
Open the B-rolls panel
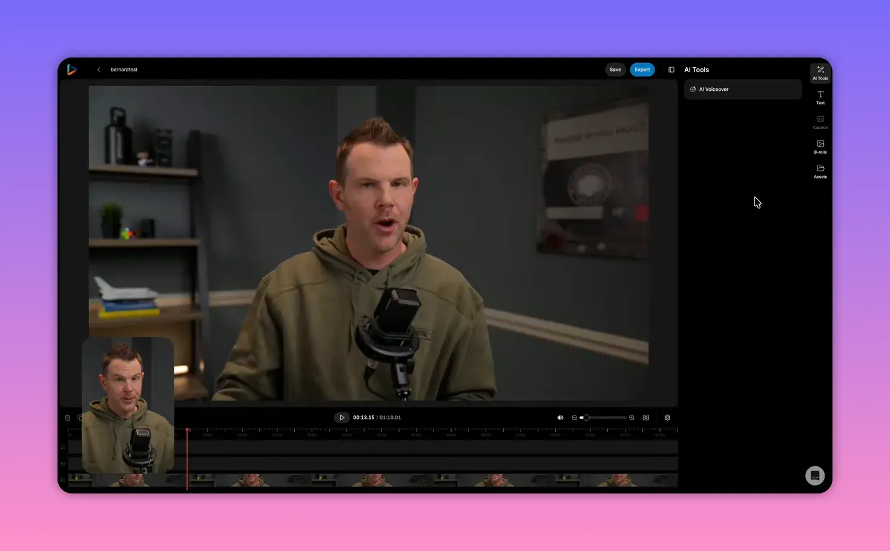820,147
